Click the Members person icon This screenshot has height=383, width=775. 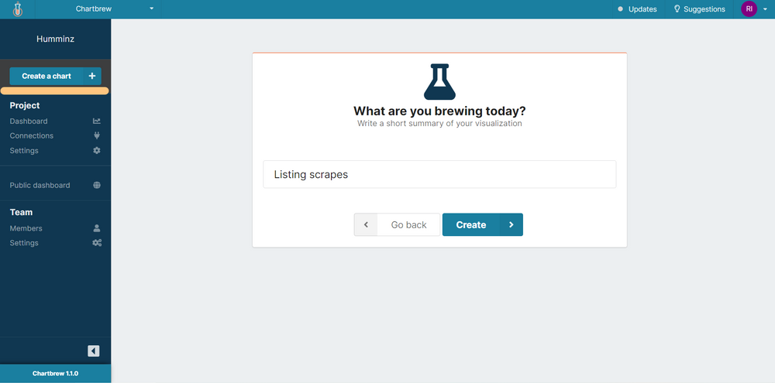tap(97, 228)
